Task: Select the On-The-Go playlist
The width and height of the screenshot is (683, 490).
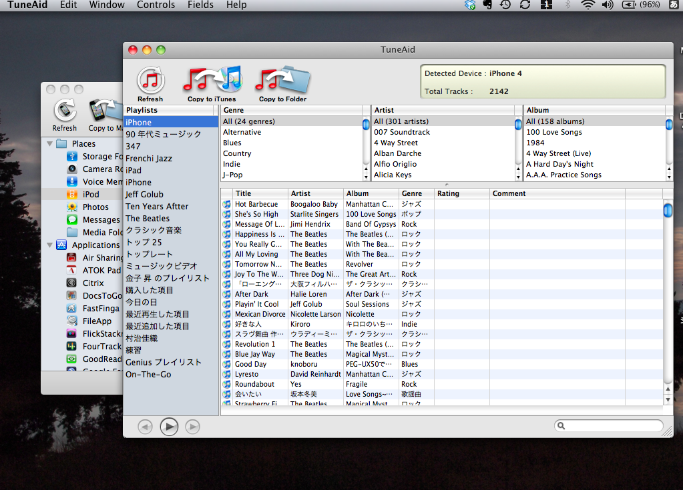Action: pyautogui.click(x=171, y=375)
